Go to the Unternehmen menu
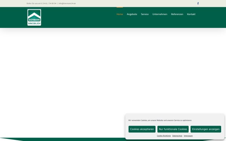 160,14
